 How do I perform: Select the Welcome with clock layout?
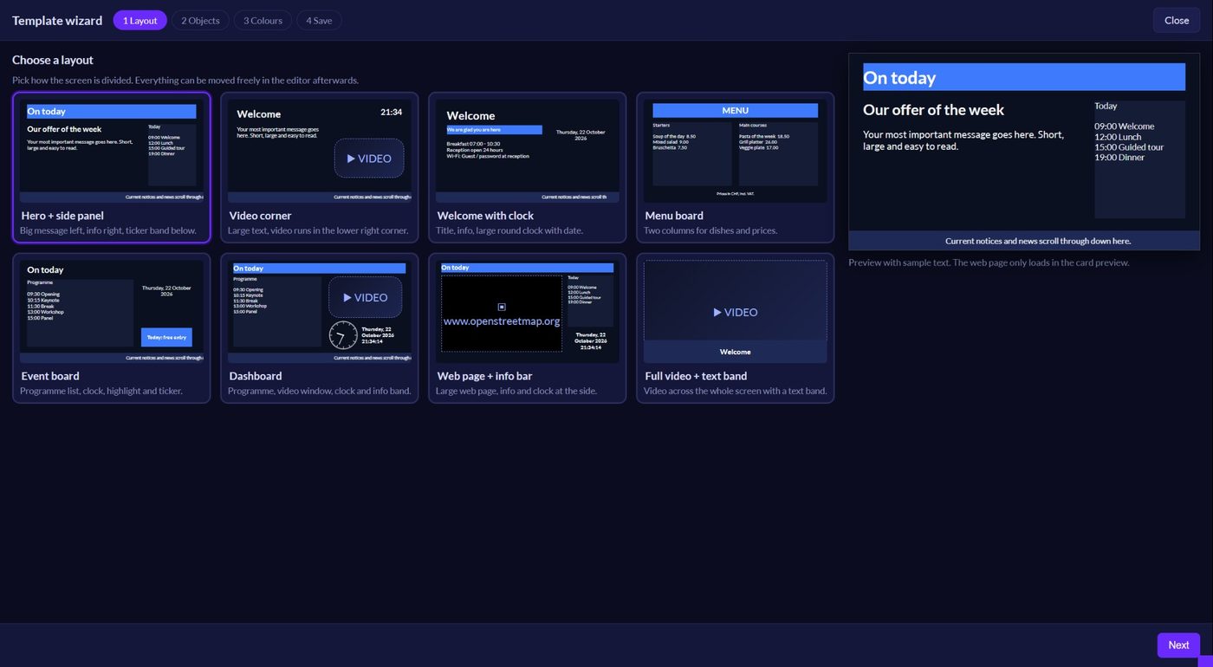tap(528, 167)
